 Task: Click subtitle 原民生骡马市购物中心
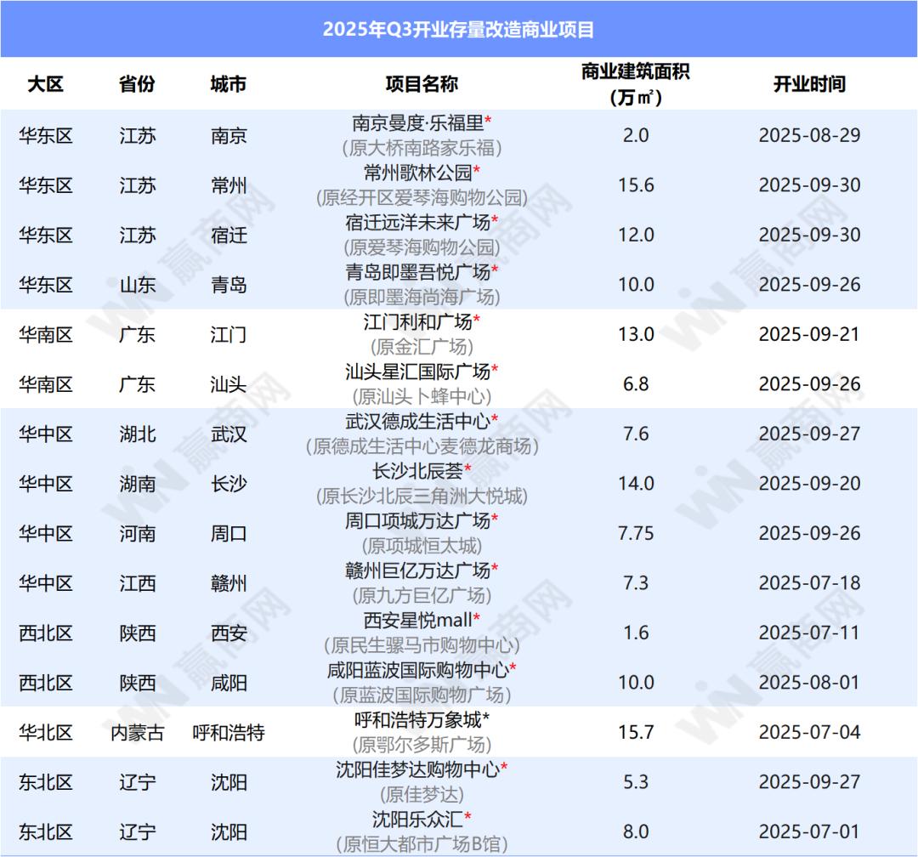pyautogui.click(x=422, y=645)
